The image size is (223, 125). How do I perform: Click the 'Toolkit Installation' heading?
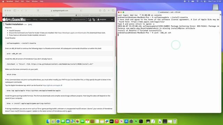click(x=14, y=24)
